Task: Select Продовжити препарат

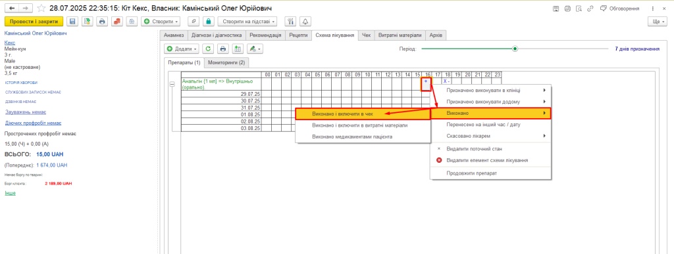Action: pos(490,173)
